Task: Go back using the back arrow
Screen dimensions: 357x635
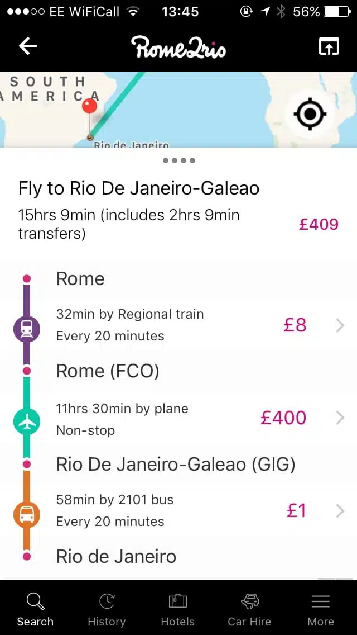Action: pyautogui.click(x=27, y=46)
